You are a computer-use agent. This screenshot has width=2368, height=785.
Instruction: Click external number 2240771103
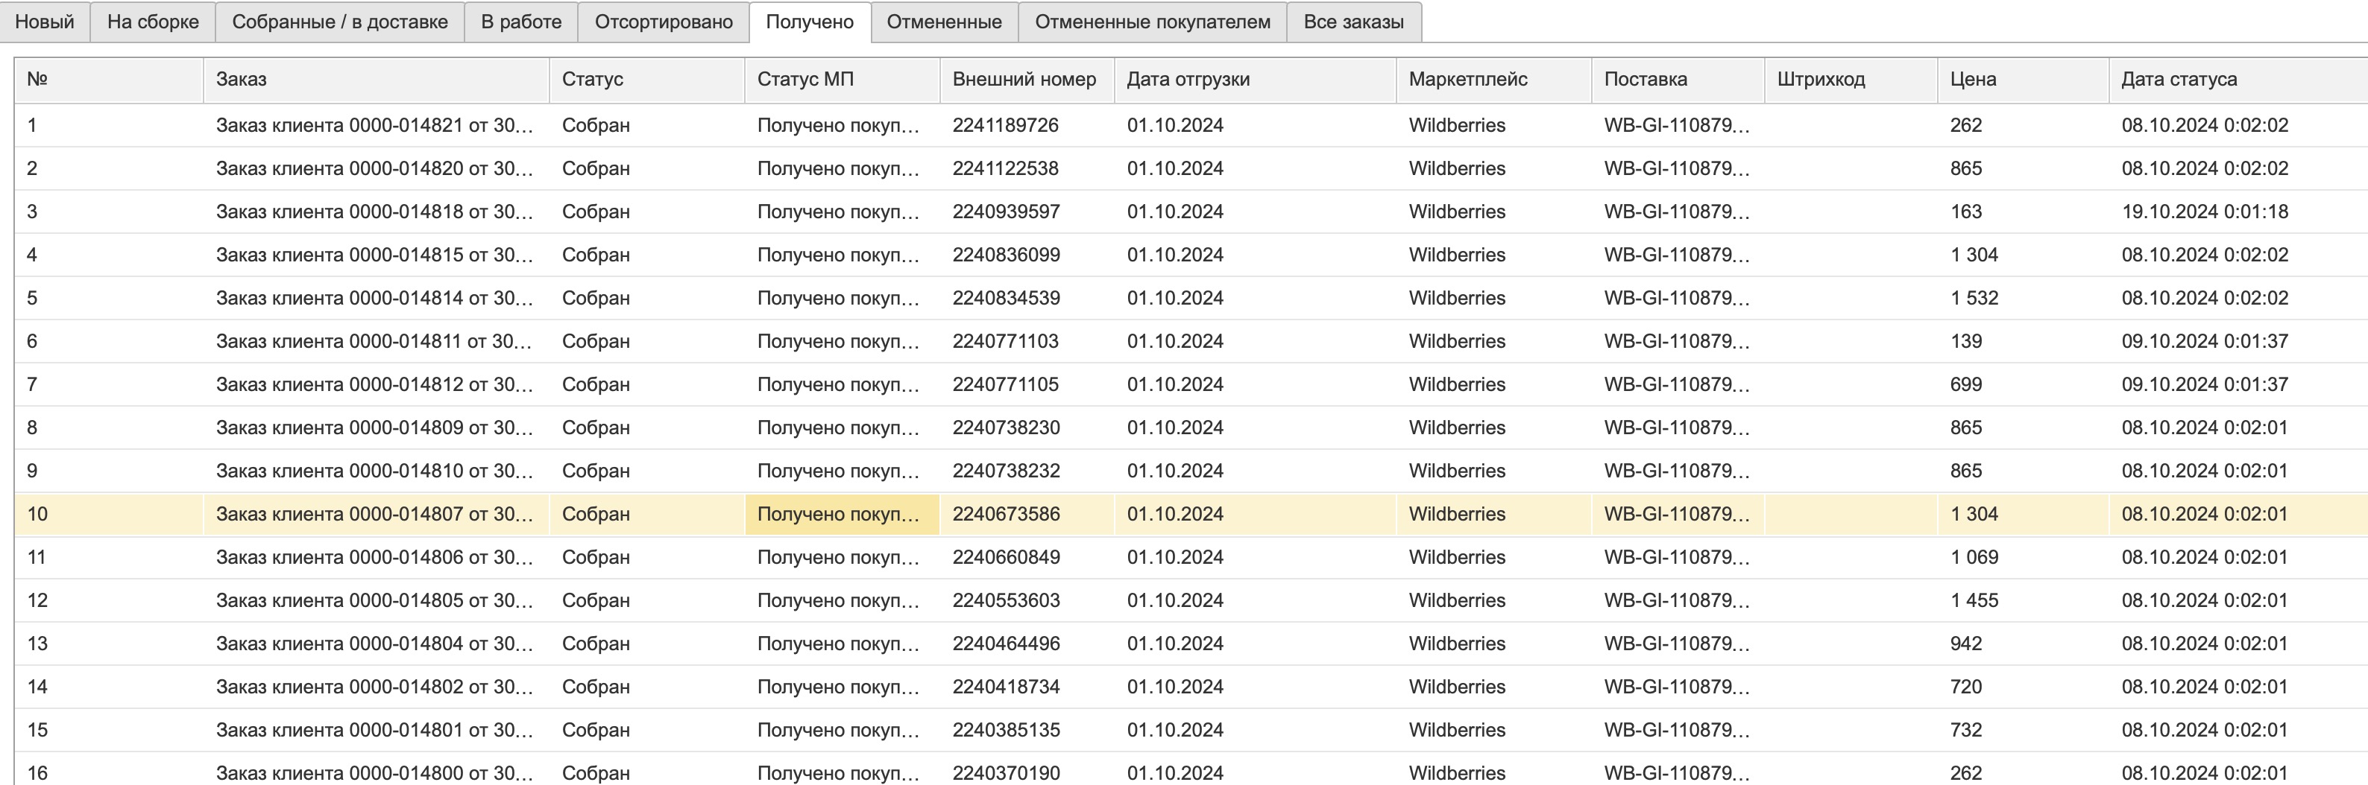1006,342
